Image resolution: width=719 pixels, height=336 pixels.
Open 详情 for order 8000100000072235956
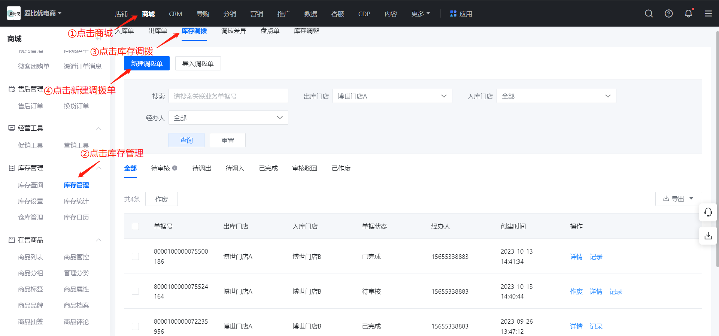pyautogui.click(x=576, y=326)
